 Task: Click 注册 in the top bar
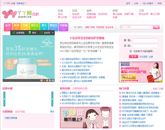point(136,3)
